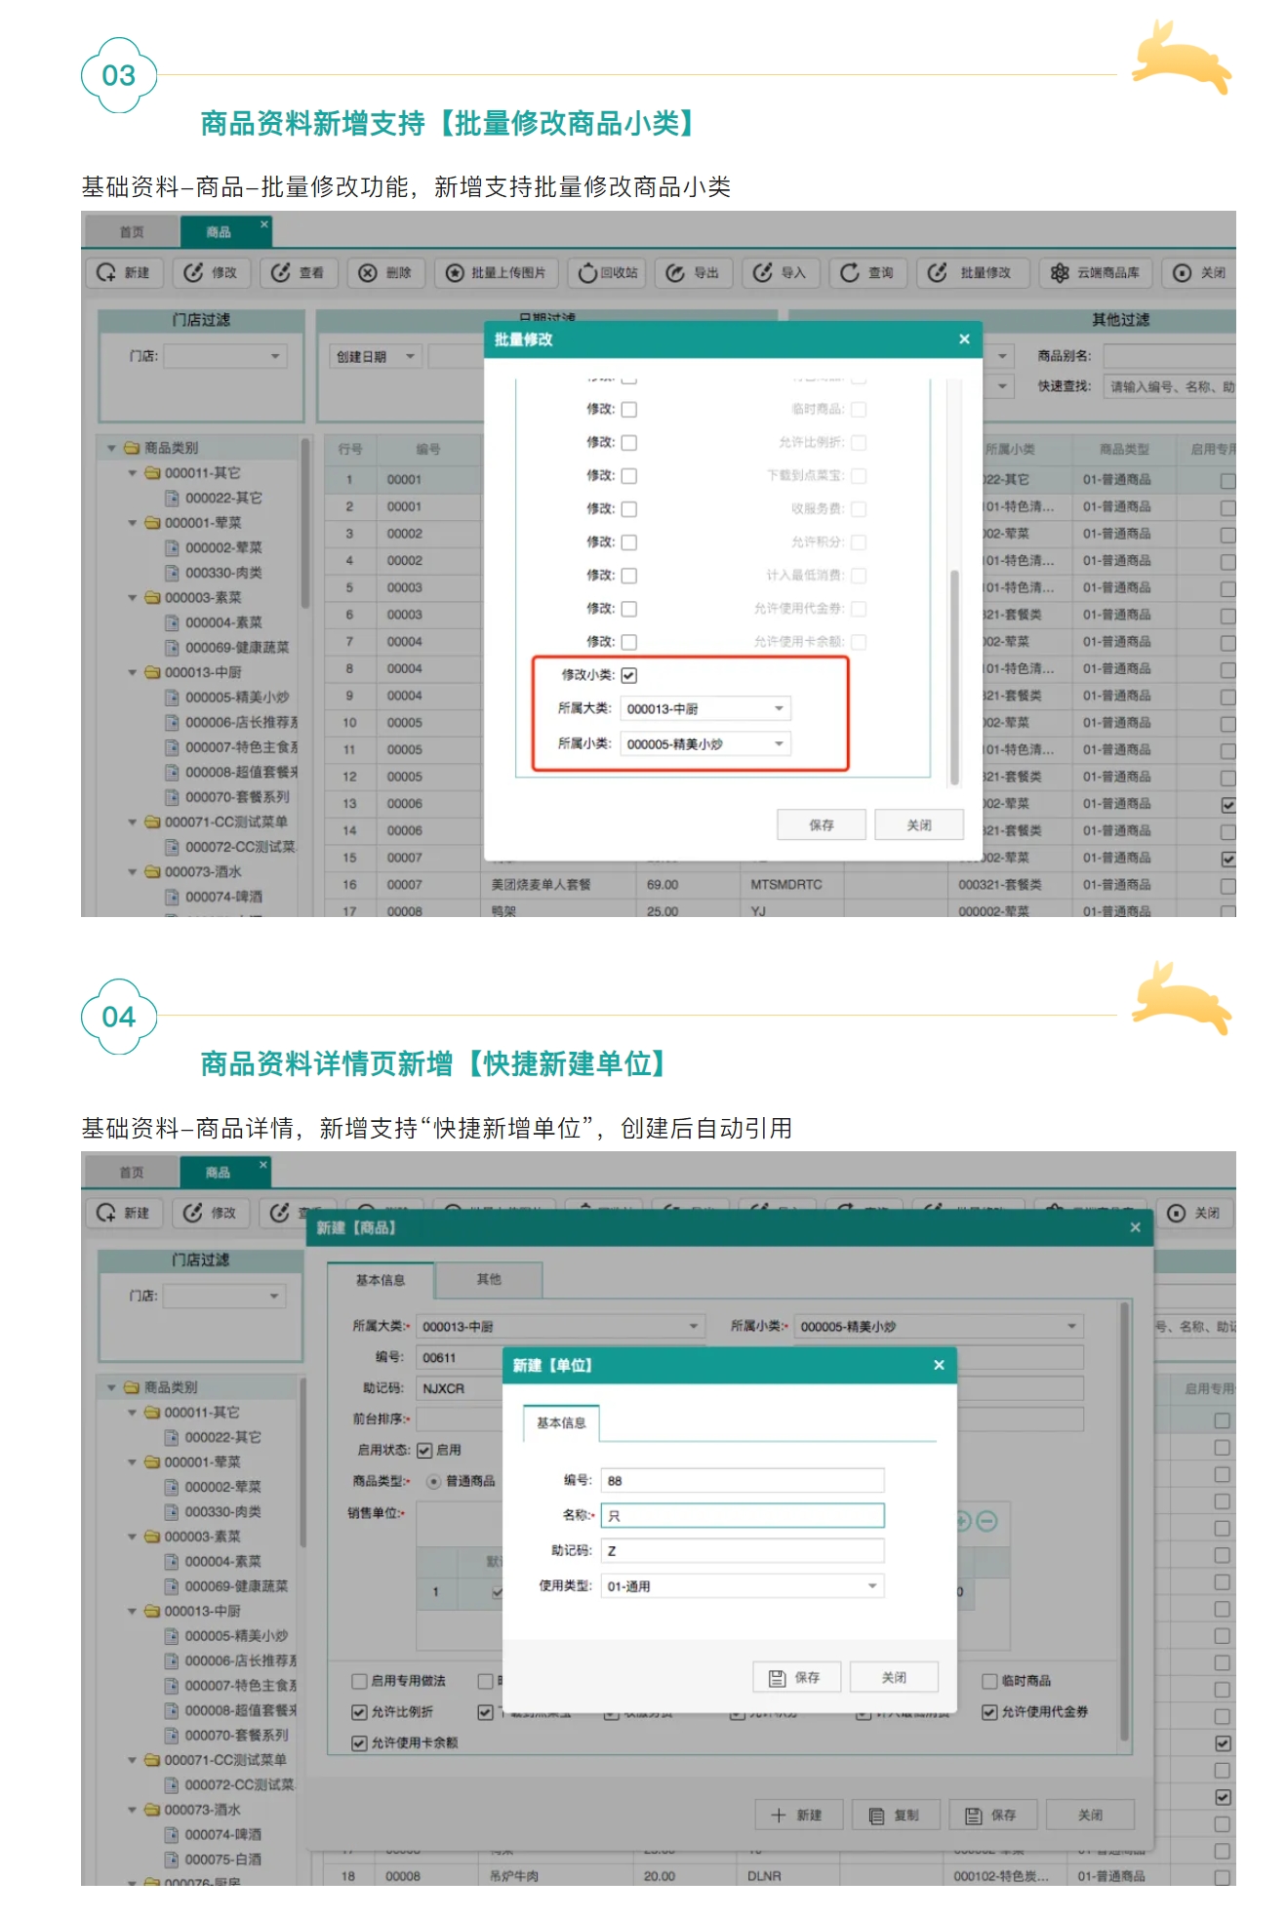Select 基本信息 tab in 新建【单位】 dialog
The image size is (1287, 1920).
pyautogui.click(x=561, y=1422)
